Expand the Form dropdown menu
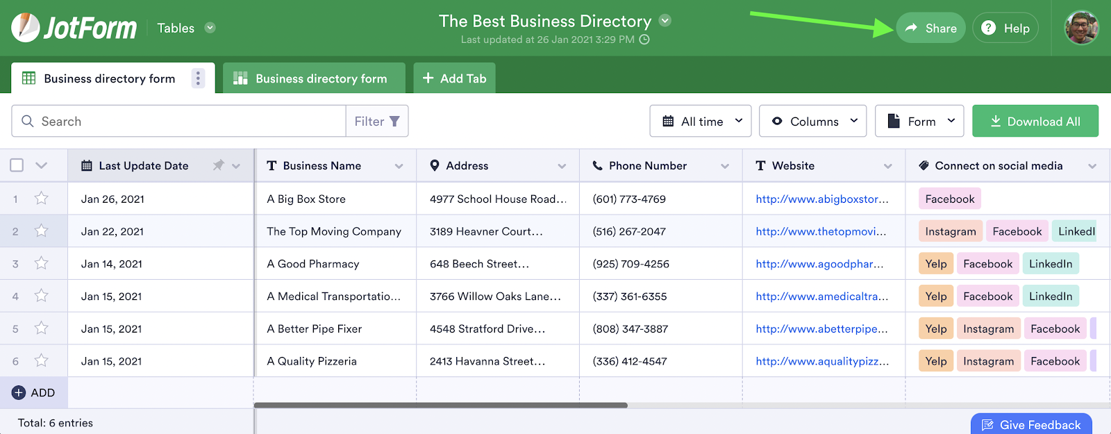The height and width of the screenshot is (434, 1111). [x=919, y=122]
